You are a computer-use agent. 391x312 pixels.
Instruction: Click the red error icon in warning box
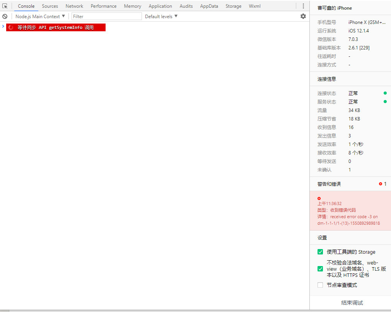click(319, 198)
